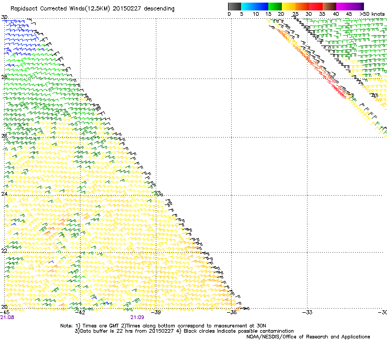Click the note 'Black circles indicate possible contamination'
This screenshot has width=387, height=340.
[238, 331]
